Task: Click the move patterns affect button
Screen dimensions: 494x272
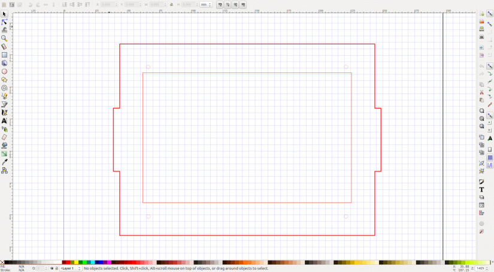Action: pos(243,5)
